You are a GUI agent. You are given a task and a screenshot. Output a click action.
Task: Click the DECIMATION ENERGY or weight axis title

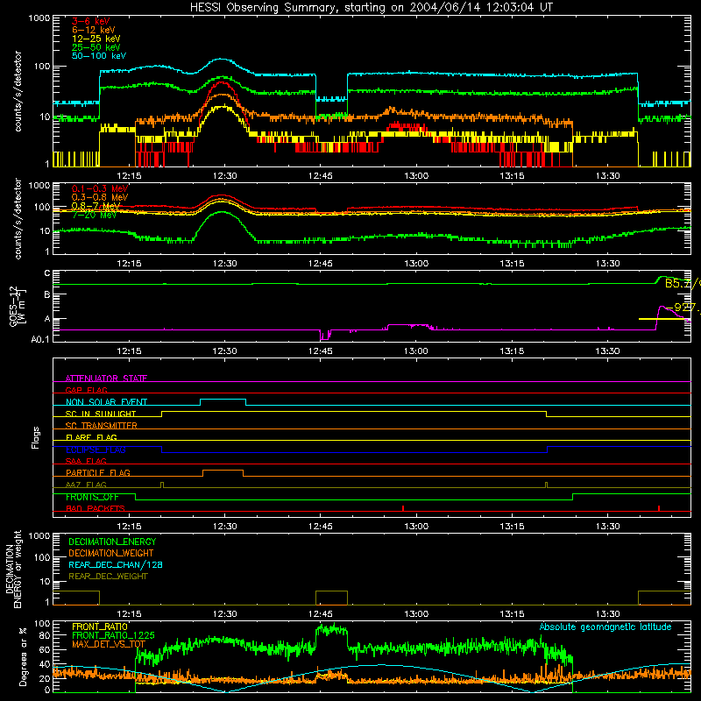pyautogui.click(x=13, y=569)
